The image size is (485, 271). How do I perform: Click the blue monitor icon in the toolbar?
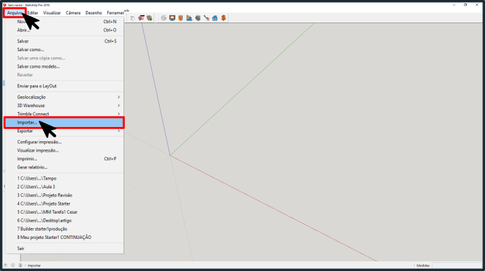tap(173, 18)
